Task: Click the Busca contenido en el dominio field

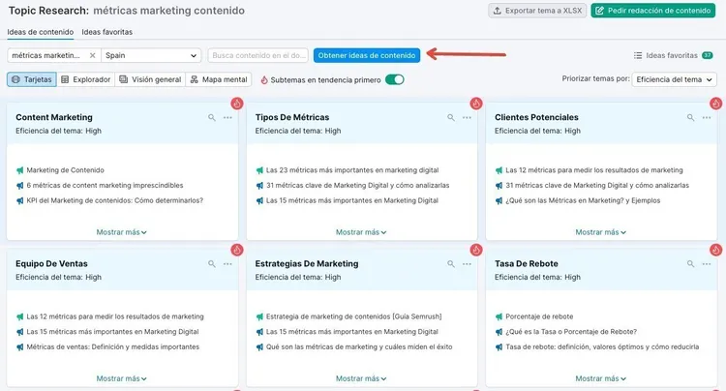Action: coord(257,55)
